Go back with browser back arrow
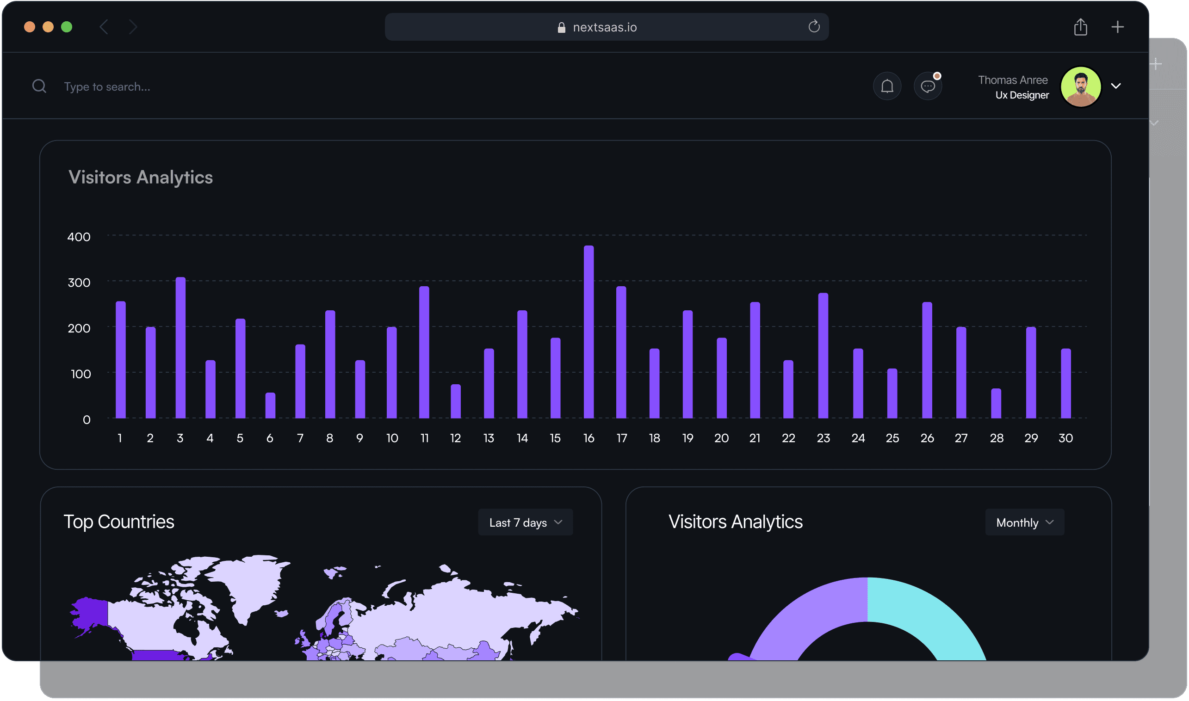 click(104, 27)
